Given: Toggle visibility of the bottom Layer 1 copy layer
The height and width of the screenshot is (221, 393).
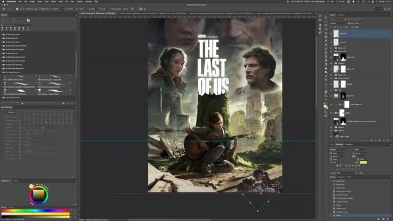Looking at the screenshot, I should [331, 136].
